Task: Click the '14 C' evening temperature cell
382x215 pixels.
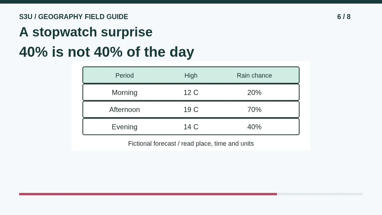Action: coord(191,127)
